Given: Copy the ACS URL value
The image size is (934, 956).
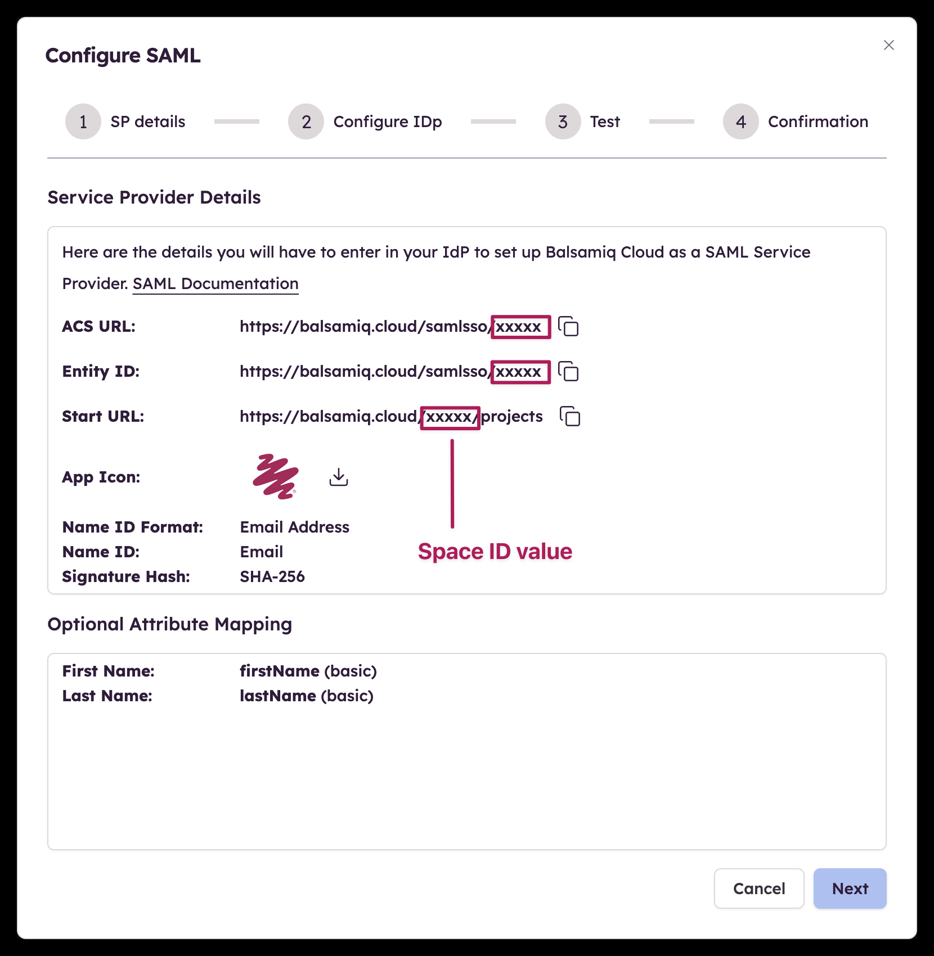Looking at the screenshot, I should pos(569,327).
